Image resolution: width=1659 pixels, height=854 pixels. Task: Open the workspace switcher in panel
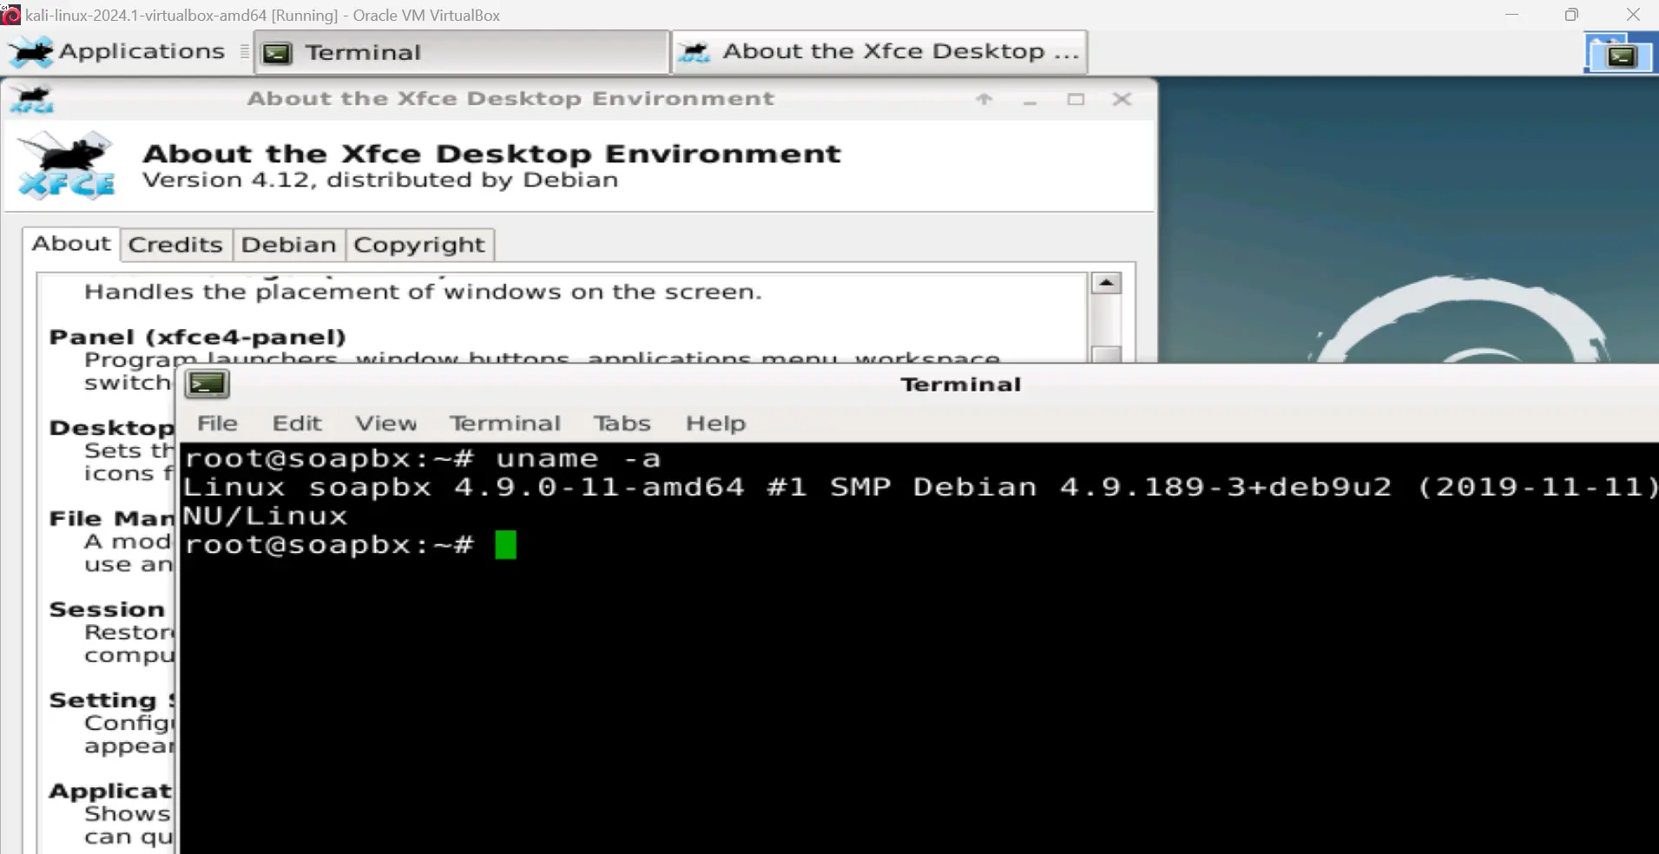pos(1621,54)
